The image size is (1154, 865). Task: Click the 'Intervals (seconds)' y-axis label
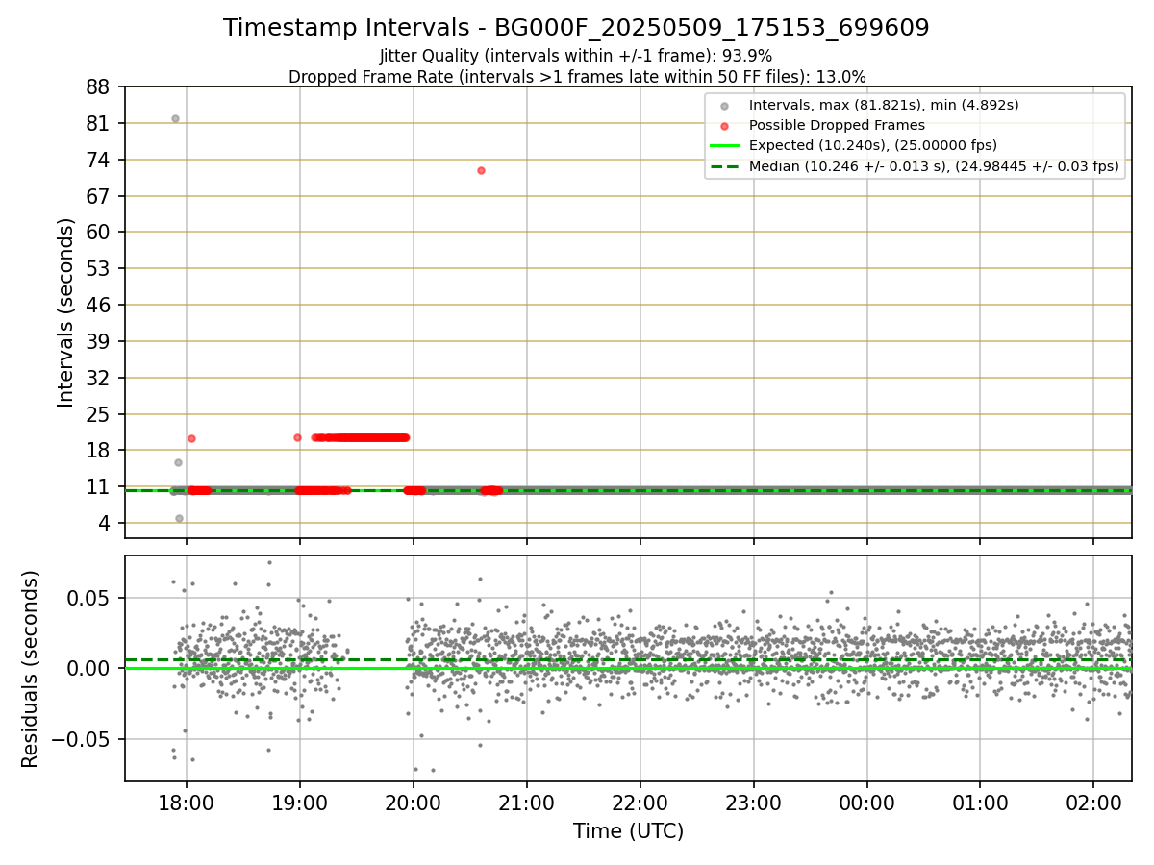(65, 312)
